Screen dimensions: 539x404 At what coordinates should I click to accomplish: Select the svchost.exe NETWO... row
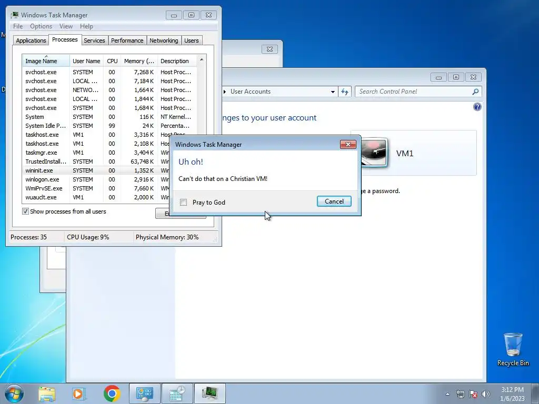(110, 90)
